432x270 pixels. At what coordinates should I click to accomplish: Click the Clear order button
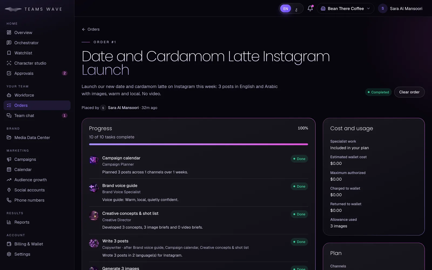click(409, 92)
